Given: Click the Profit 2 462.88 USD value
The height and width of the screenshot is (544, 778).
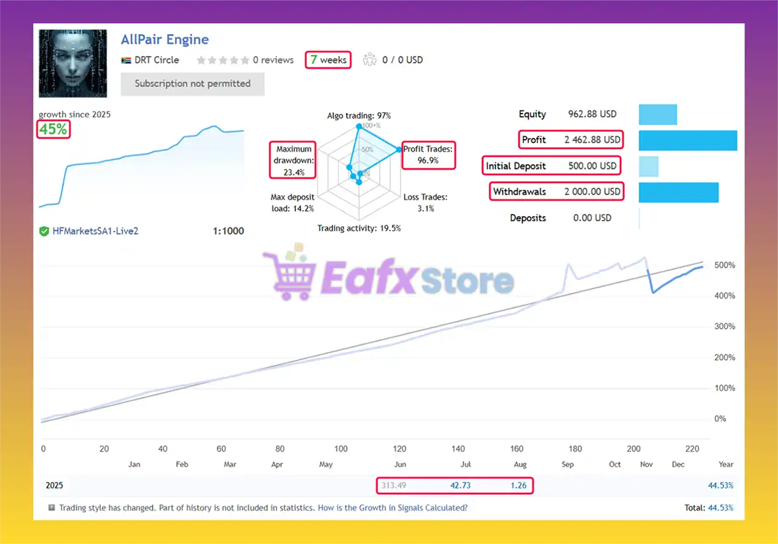Looking at the screenshot, I should [x=592, y=140].
